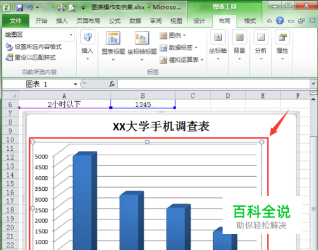This screenshot has width=318, height=250.
Task: Click the 分析 analysis icon
Action: pyautogui.click(x=261, y=38)
